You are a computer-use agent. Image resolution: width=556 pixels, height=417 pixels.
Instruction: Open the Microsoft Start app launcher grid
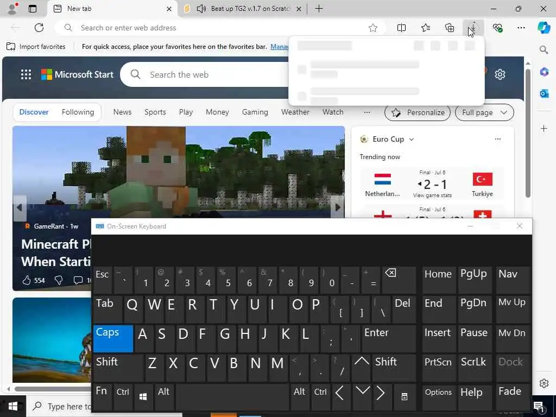[x=26, y=74]
